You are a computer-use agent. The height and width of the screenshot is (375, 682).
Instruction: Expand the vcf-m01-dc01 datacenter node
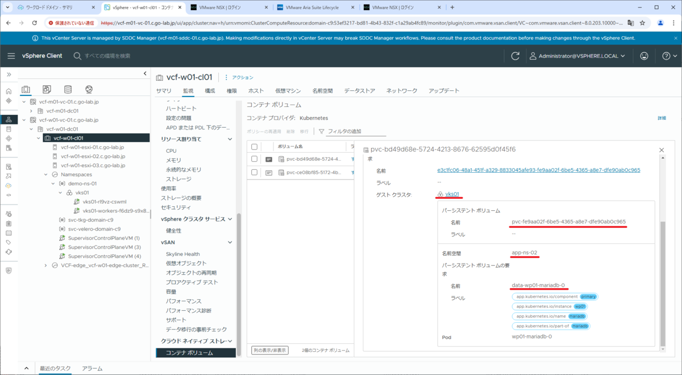pyautogui.click(x=31, y=111)
